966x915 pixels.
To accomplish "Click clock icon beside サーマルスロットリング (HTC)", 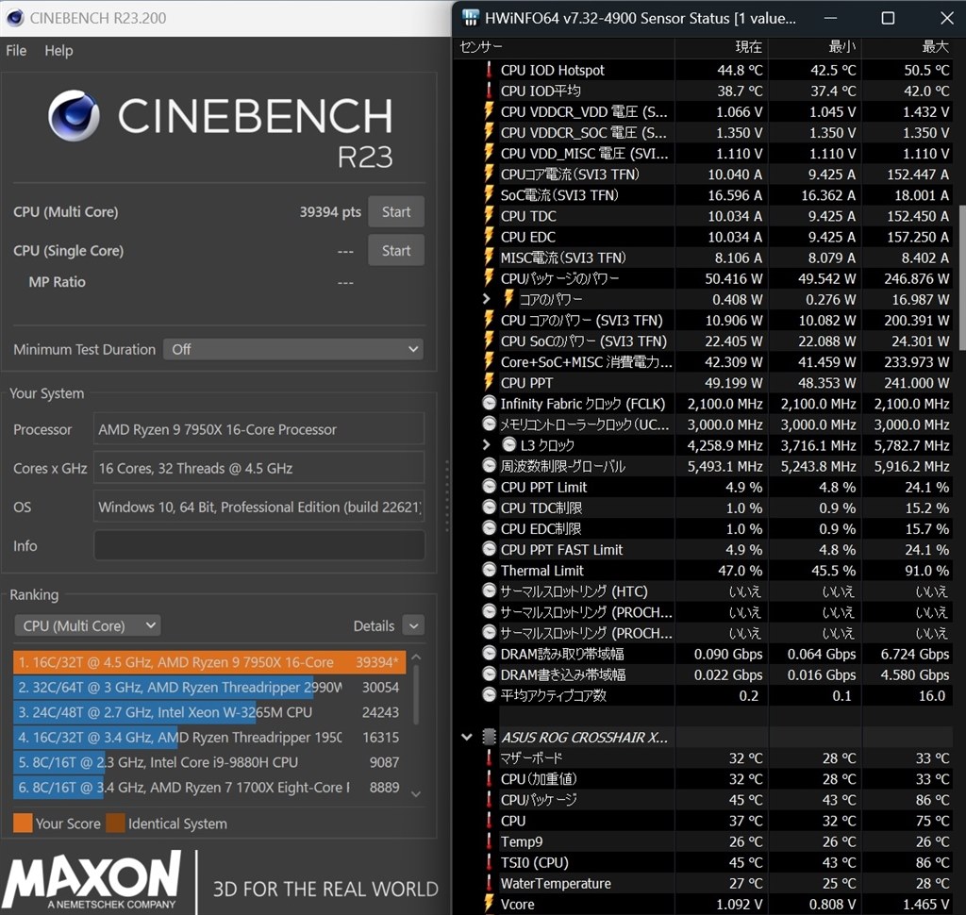I will click(490, 591).
